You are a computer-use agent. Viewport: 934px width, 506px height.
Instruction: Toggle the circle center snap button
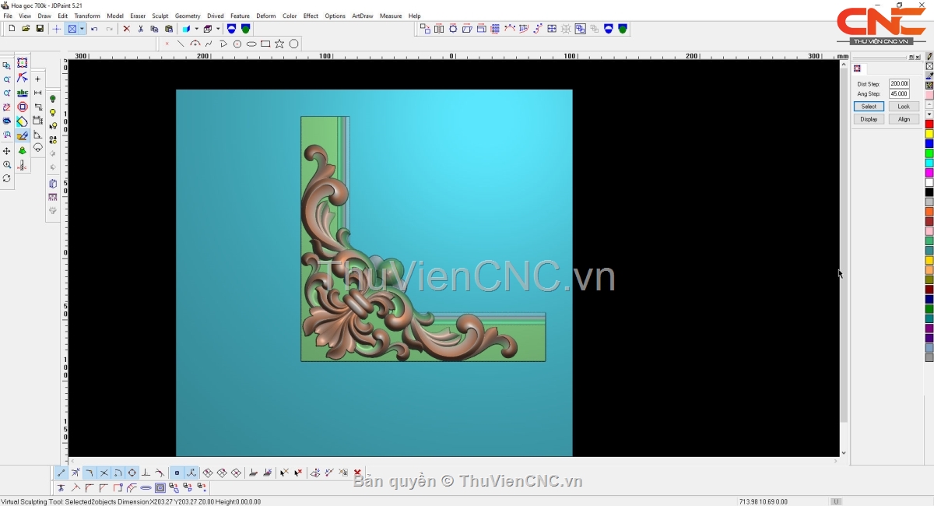click(132, 473)
